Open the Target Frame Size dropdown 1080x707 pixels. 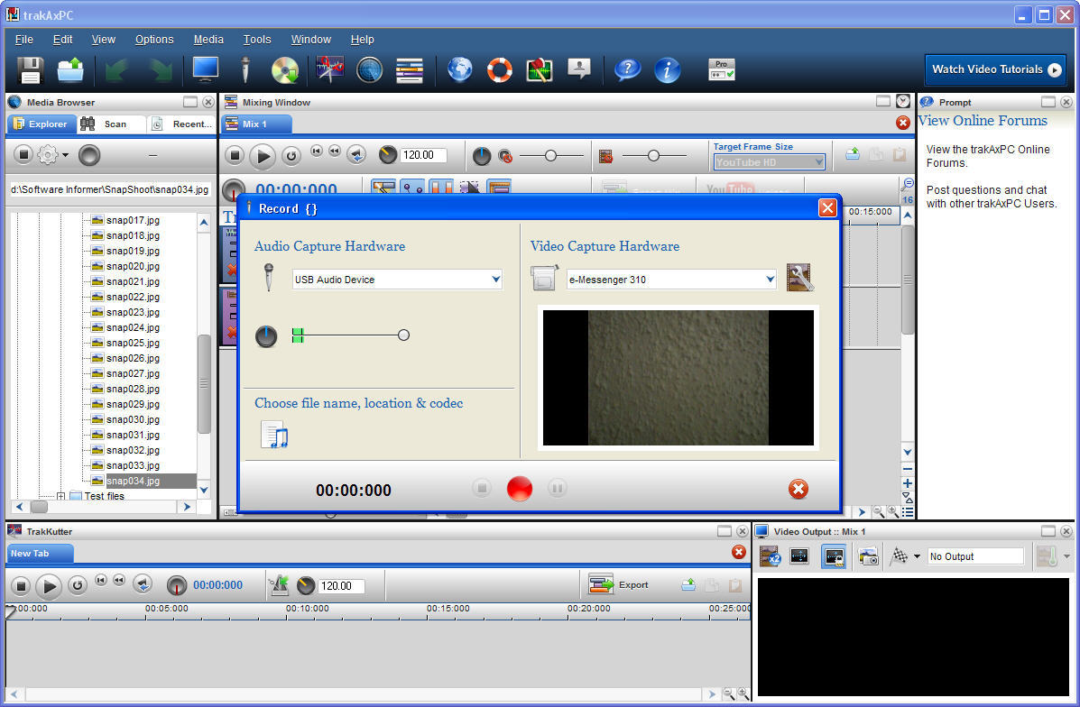[770, 162]
